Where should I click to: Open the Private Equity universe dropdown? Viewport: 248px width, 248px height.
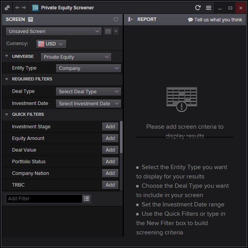(x=76, y=57)
